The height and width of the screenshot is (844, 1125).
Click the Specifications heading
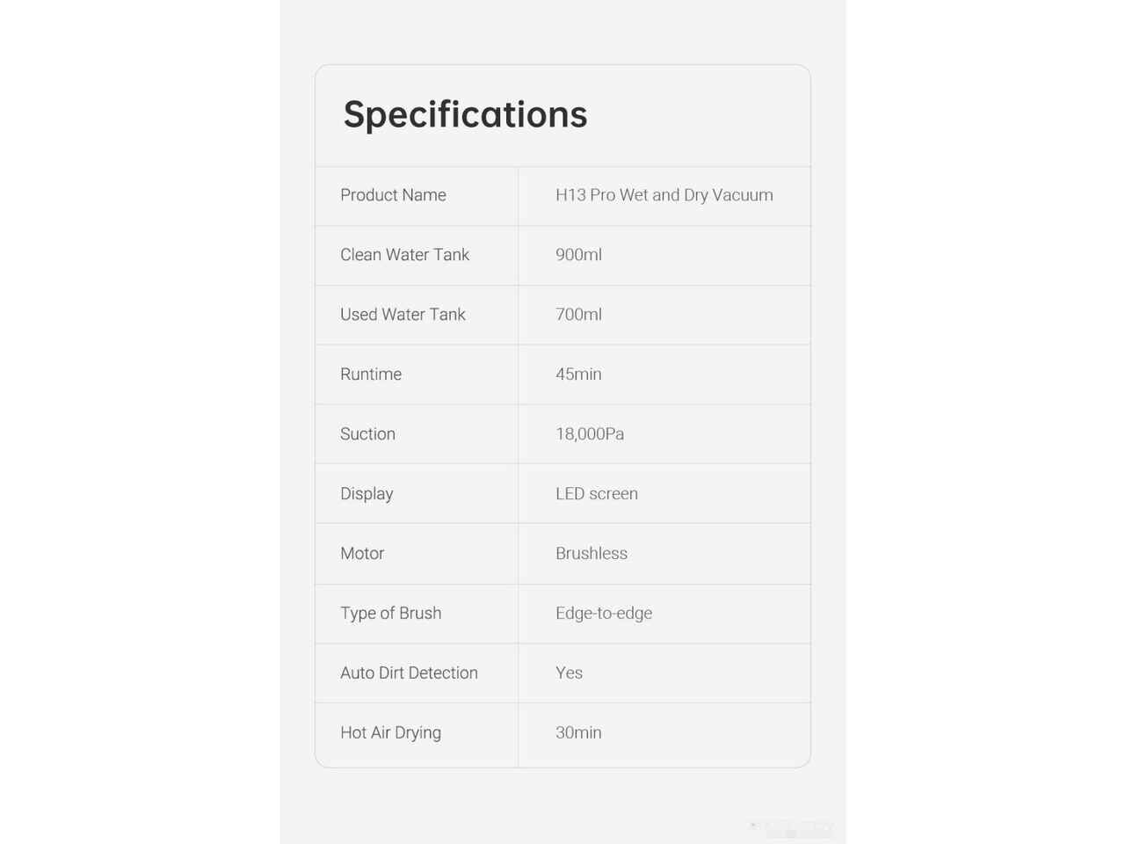[x=465, y=114]
